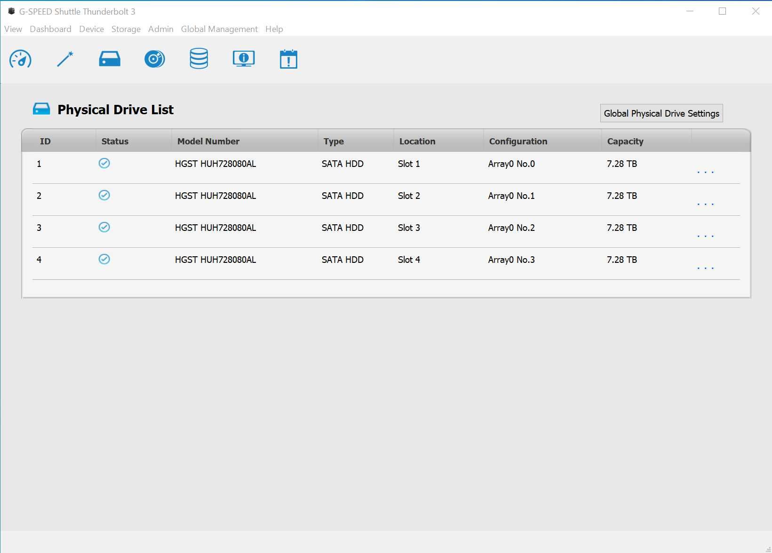The width and height of the screenshot is (772, 553).
Task: Click the Slot 2 location cell
Action: pyautogui.click(x=409, y=196)
